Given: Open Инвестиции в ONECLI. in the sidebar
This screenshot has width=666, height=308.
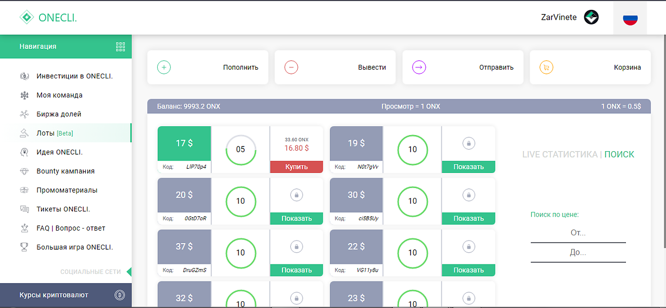Looking at the screenshot, I should click(x=74, y=76).
